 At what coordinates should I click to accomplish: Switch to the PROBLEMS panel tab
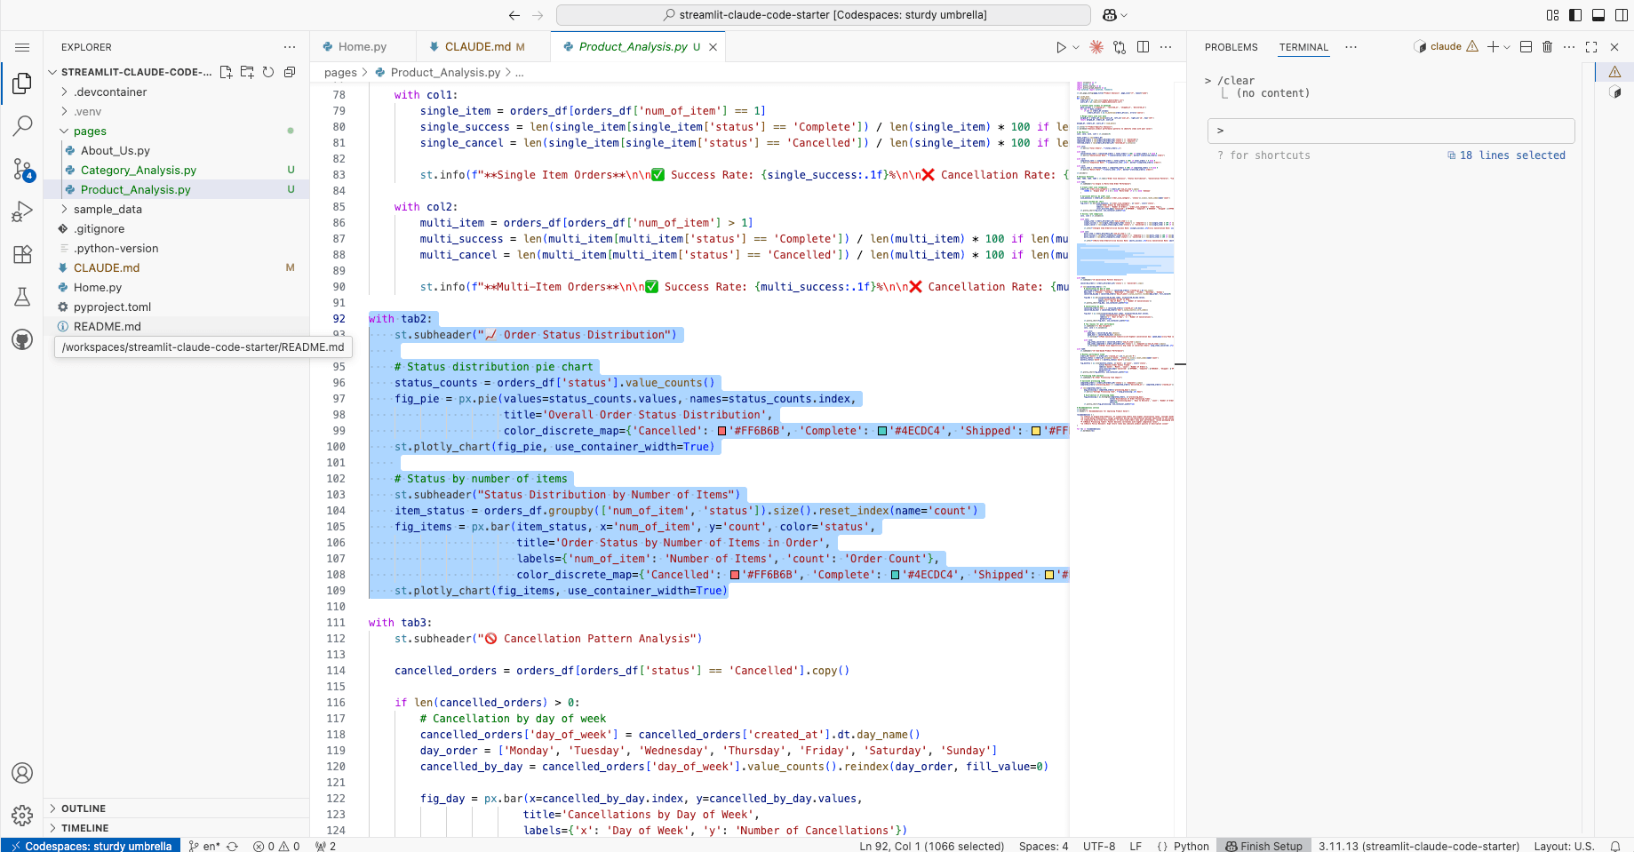point(1231,47)
